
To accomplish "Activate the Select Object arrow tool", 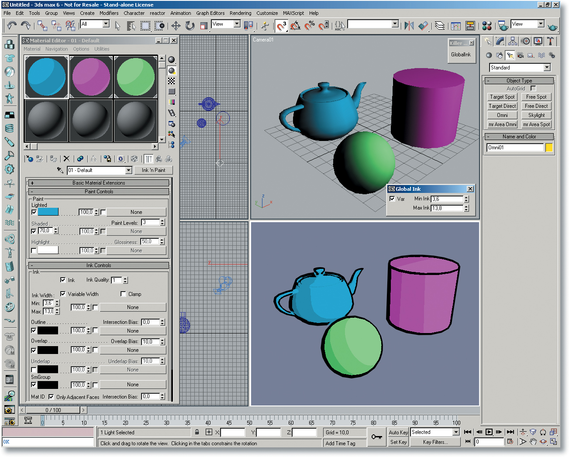I will click(117, 26).
